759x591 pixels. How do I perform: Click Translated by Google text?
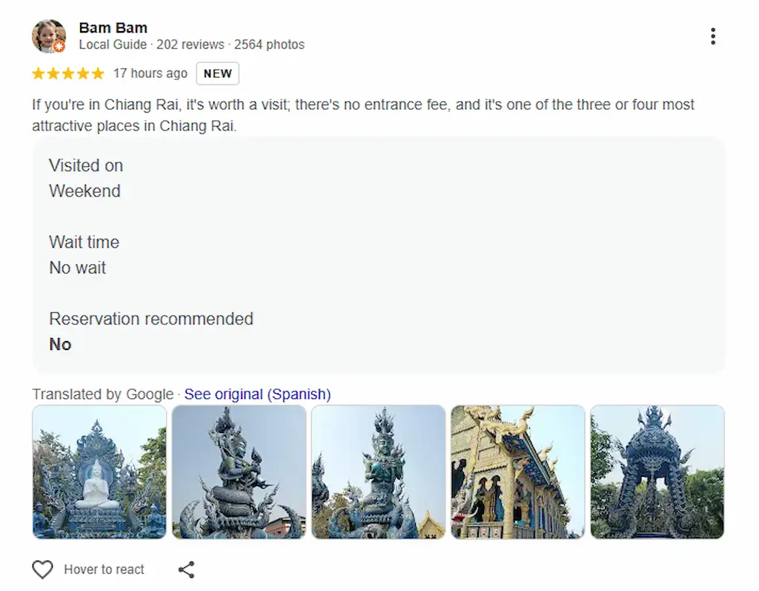(102, 394)
